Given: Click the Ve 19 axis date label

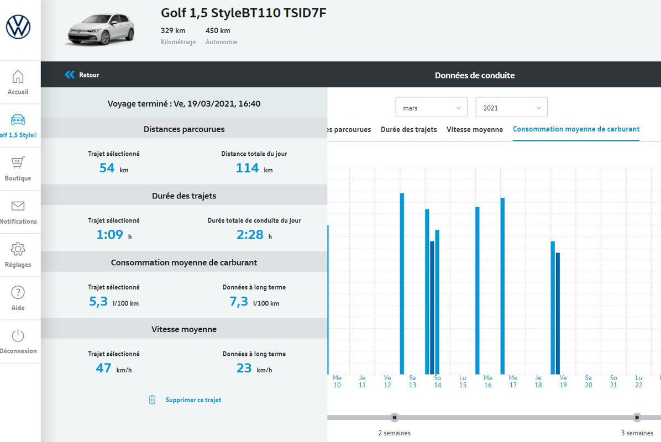Looking at the screenshot, I should 563,381.
